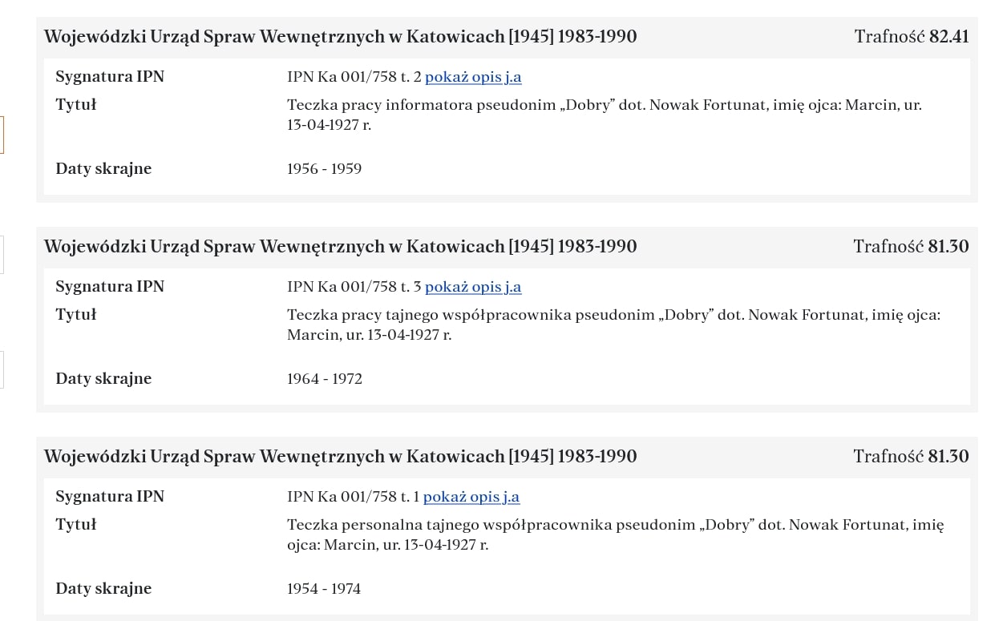Click signature text "IPN Ka 001/758 t. 3"

[354, 287]
